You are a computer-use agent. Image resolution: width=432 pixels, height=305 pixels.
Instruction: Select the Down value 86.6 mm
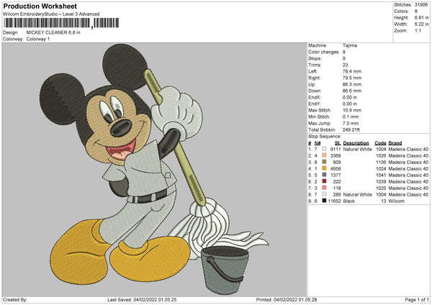352,91
